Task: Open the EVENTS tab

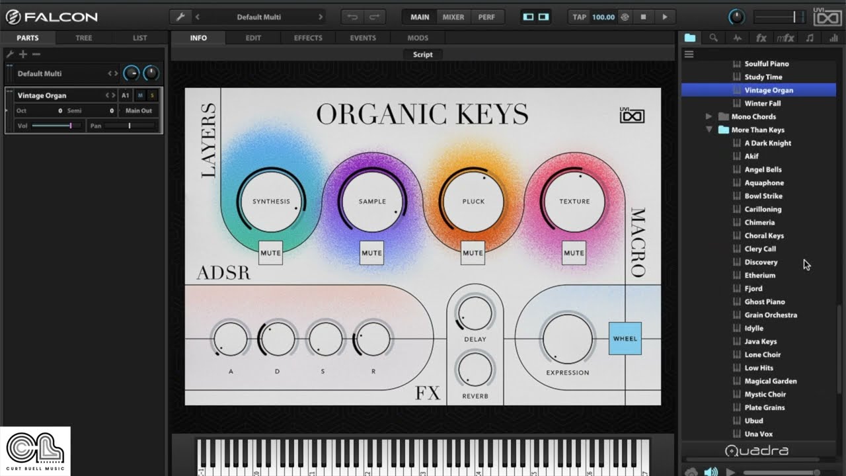Action: [x=363, y=38]
